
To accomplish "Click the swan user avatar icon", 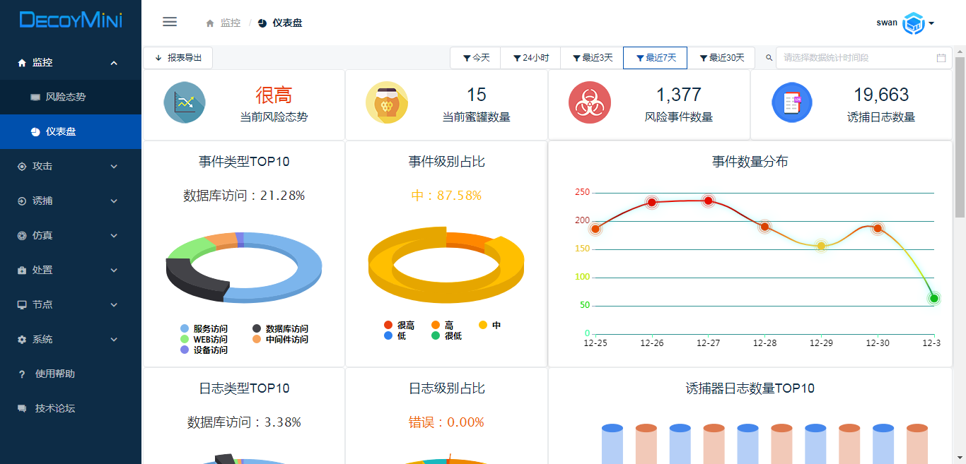I will pos(914,23).
